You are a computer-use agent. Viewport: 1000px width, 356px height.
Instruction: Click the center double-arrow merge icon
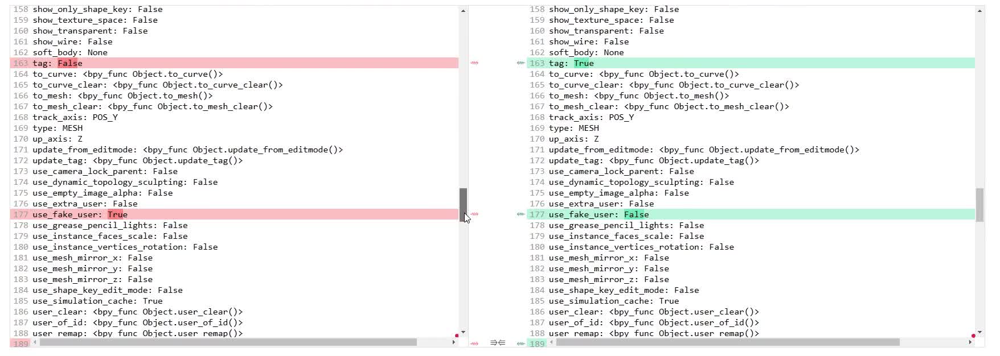[x=497, y=343]
